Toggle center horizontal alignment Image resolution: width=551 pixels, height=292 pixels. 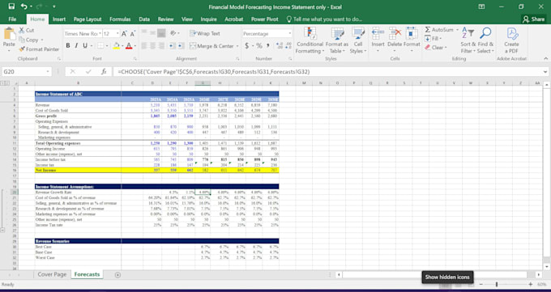pos(152,45)
